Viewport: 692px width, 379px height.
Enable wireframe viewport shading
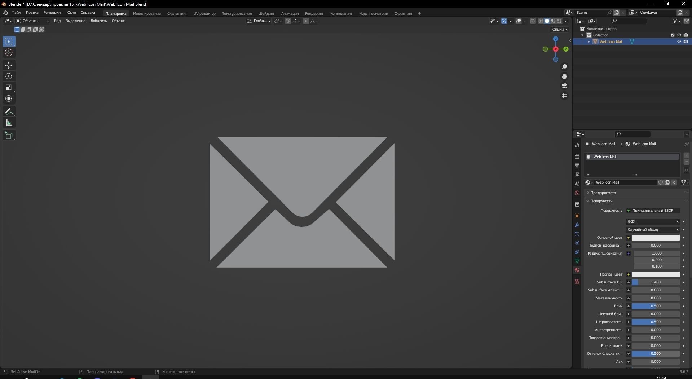click(541, 21)
